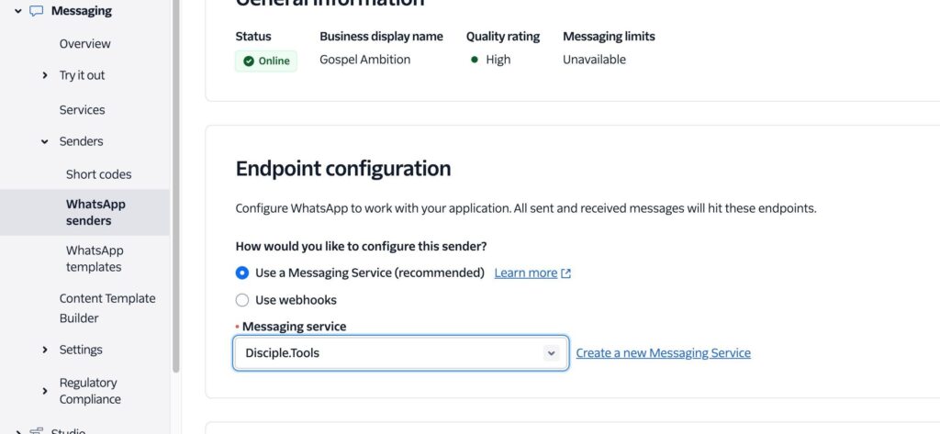Navigate to WhatsApp templates
This screenshot has width=940, height=434.
(94, 259)
